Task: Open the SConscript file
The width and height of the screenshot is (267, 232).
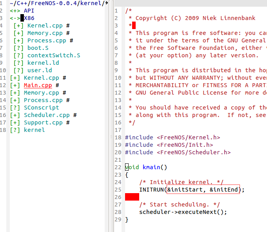Action: pos(42,108)
